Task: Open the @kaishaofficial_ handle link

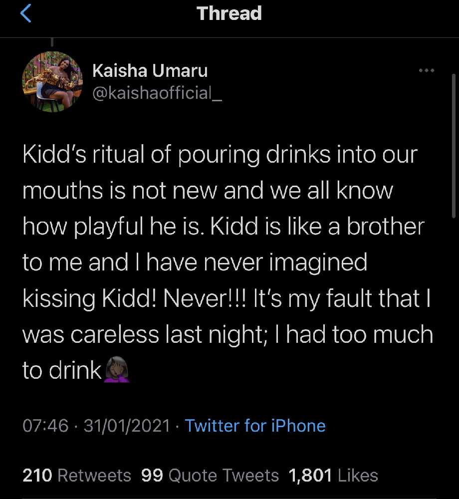Action: click(157, 92)
